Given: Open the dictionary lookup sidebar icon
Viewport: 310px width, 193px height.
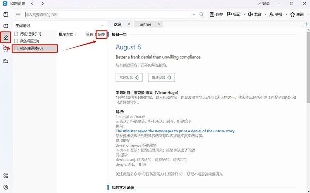Looking at the screenshot, I should [x=6, y=14].
